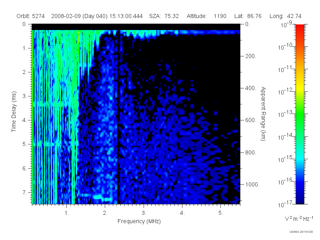Click the time delay tick label '7.'

click(x=25, y=192)
